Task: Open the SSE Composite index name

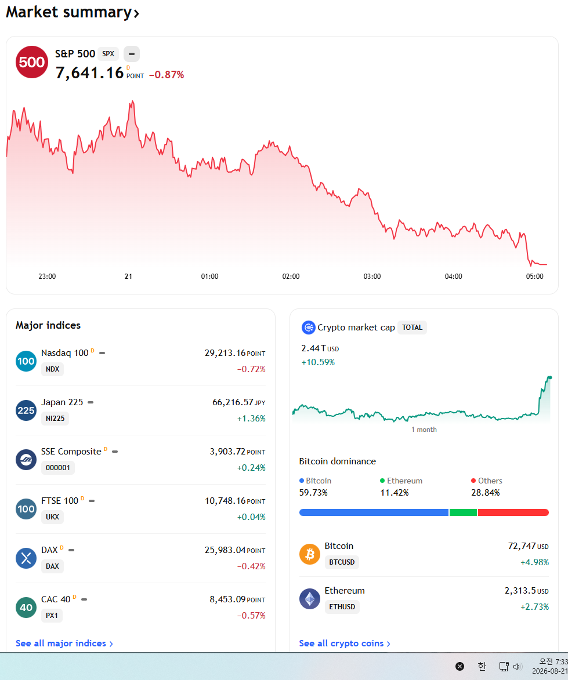Action: point(71,452)
